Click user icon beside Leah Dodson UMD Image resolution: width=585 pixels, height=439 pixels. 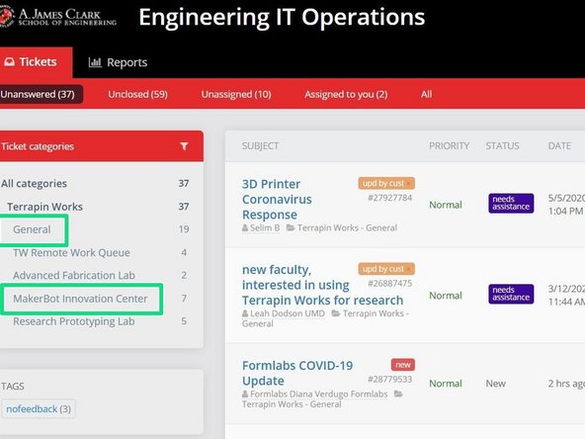(x=245, y=313)
